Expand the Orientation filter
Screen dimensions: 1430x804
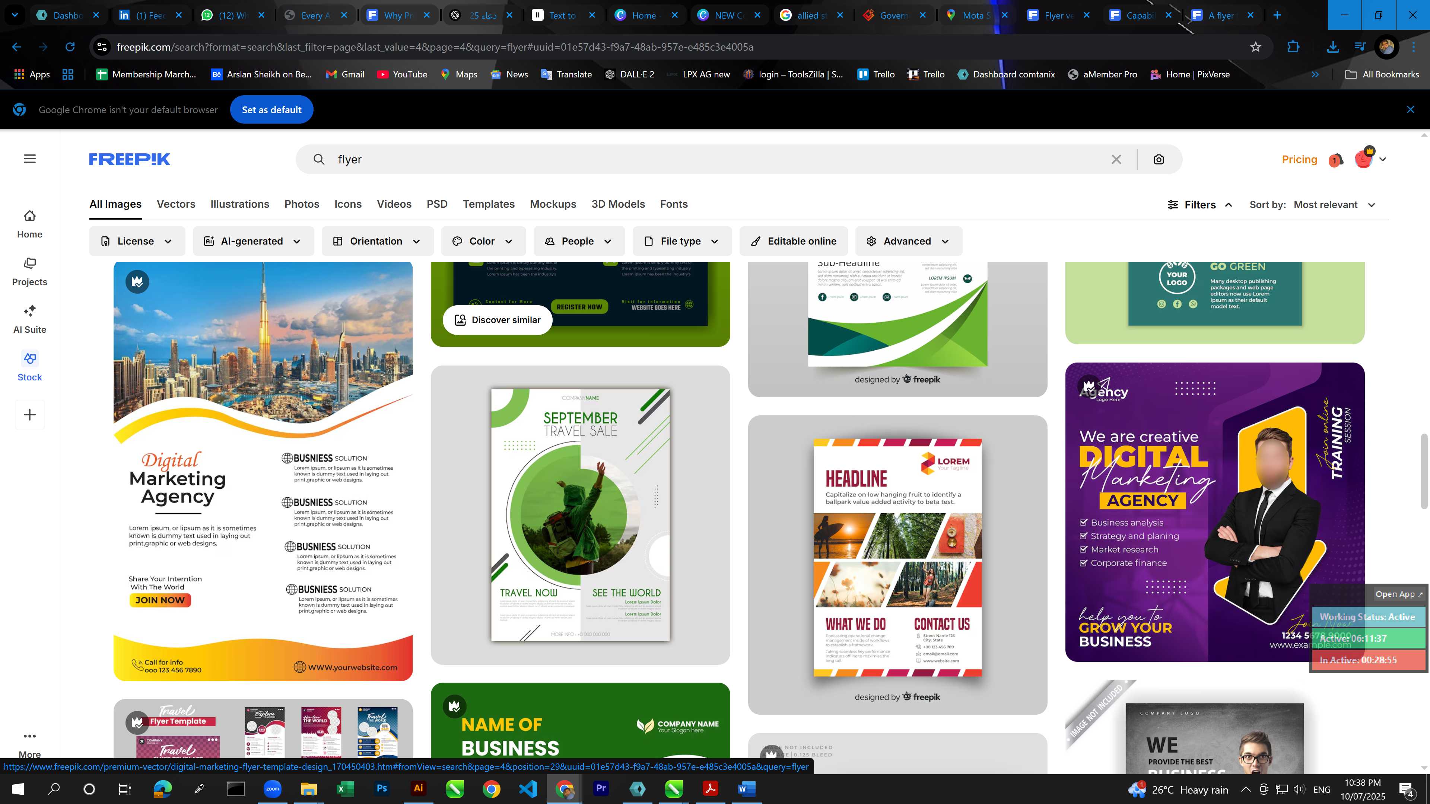pos(378,241)
